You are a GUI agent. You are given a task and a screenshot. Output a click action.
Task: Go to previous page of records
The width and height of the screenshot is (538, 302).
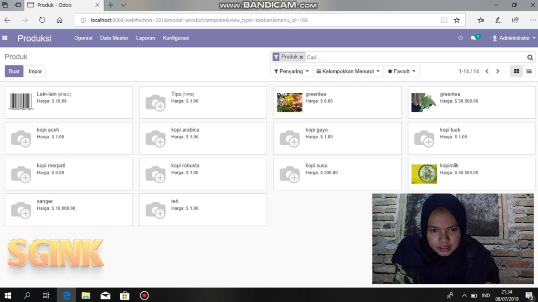click(487, 71)
